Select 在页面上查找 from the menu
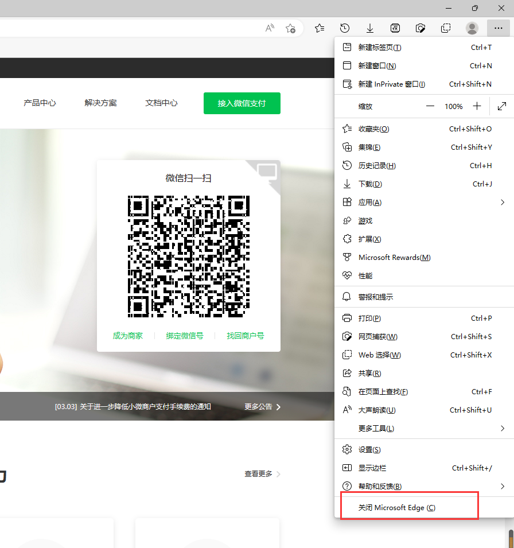Image resolution: width=514 pixels, height=548 pixels. click(424, 392)
